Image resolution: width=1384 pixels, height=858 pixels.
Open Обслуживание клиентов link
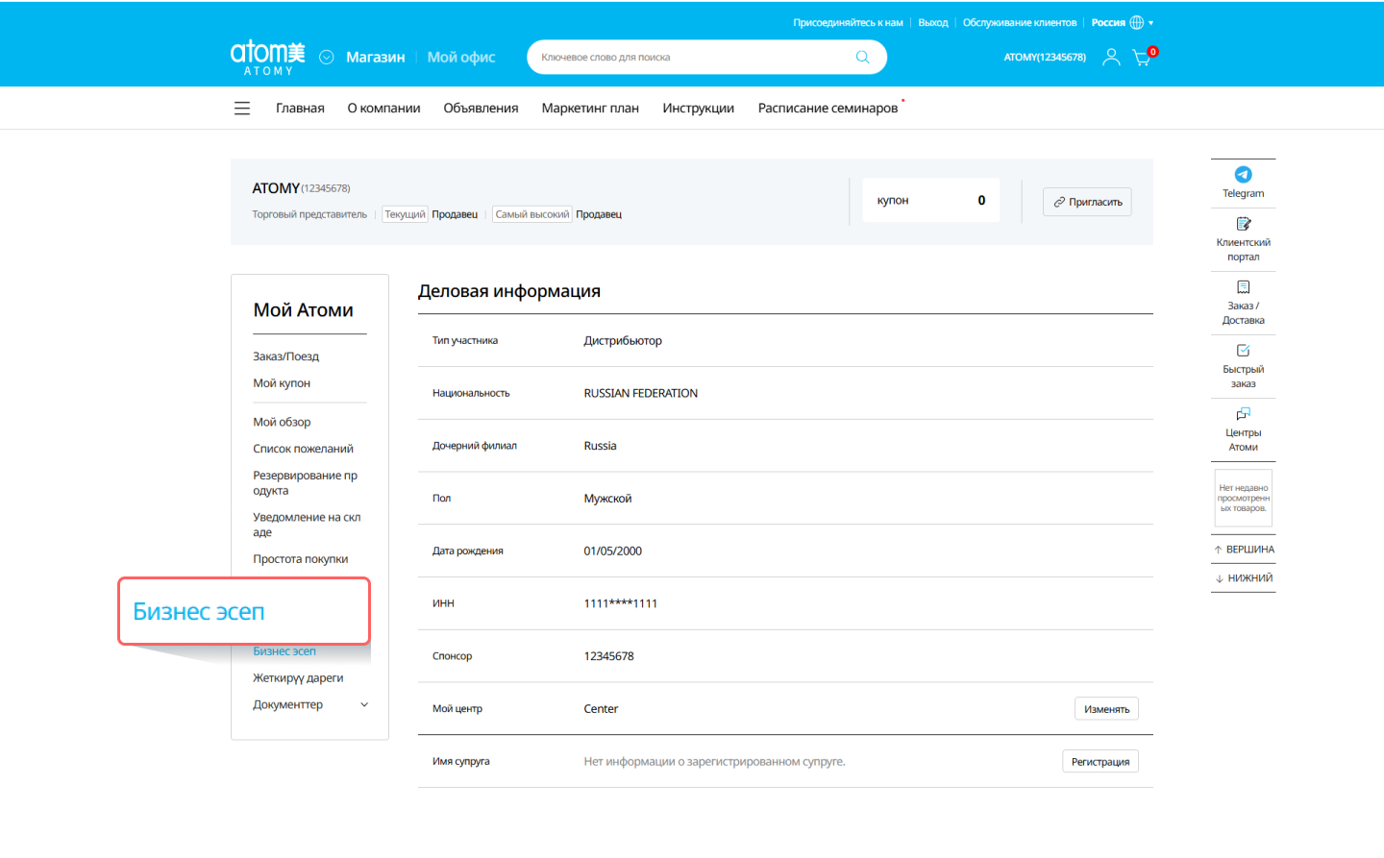pos(1020,22)
